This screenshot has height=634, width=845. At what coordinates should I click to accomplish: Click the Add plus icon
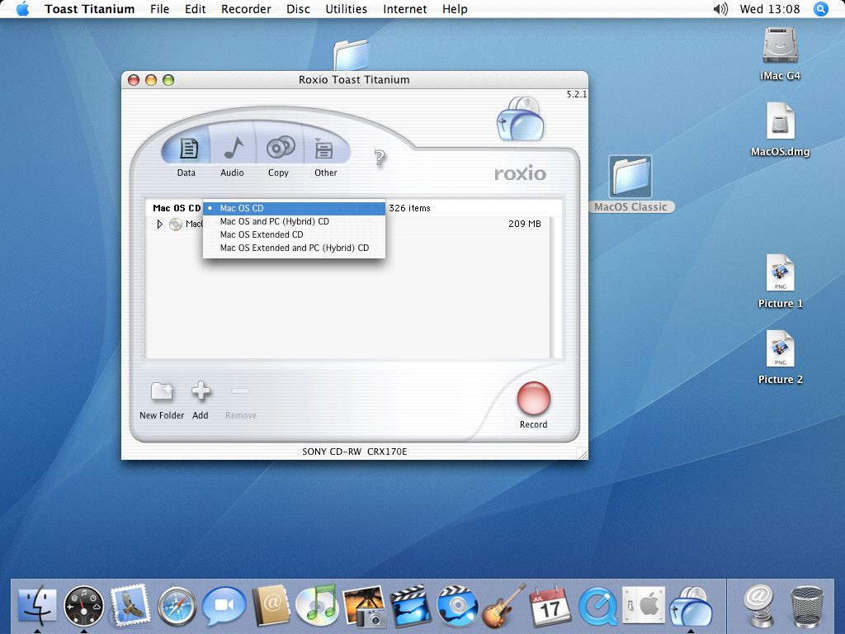(x=201, y=390)
